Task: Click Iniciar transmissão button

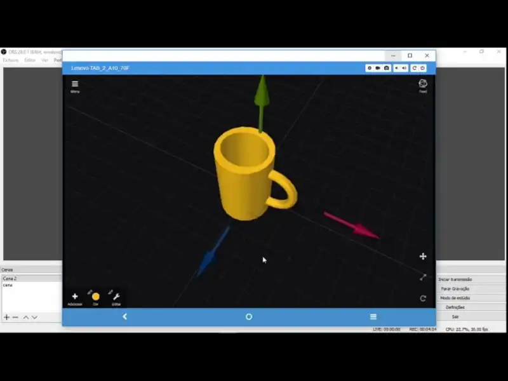Action: tap(455, 279)
